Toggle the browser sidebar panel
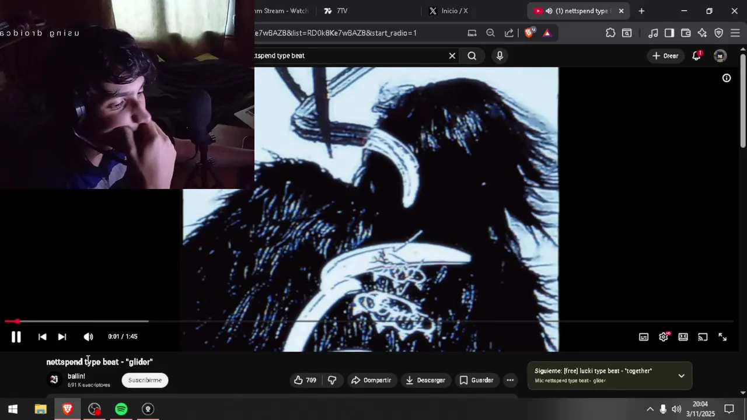747x420 pixels. (669, 33)
